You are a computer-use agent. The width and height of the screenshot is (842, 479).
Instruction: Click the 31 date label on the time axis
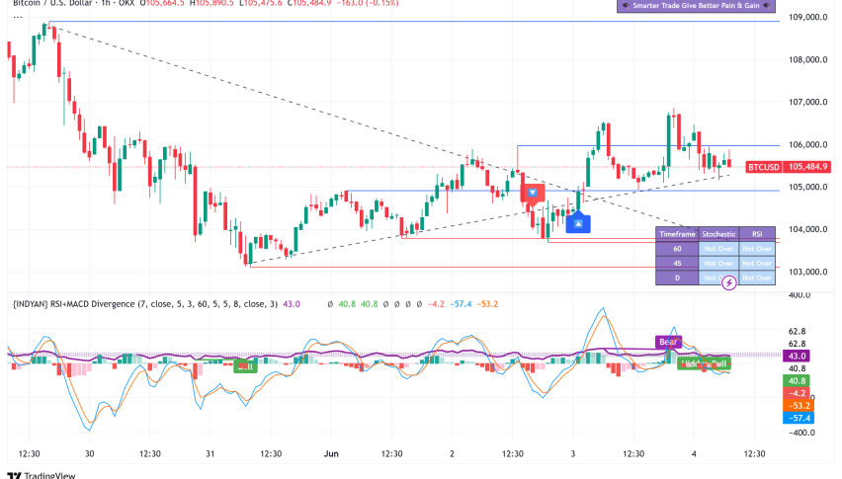(210, 453)
